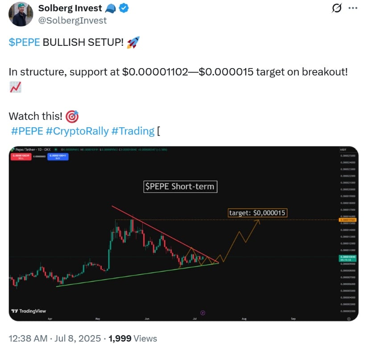
Task: Open the $PEPE cashtag link
Action: [25, 42]
